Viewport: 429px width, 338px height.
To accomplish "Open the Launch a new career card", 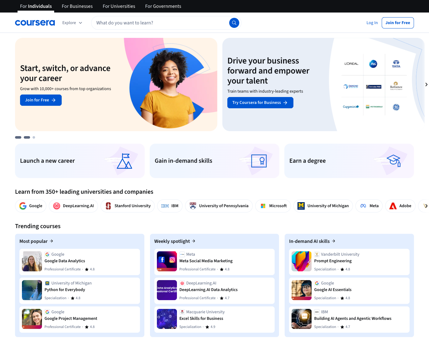I will (x=80, y=161).
